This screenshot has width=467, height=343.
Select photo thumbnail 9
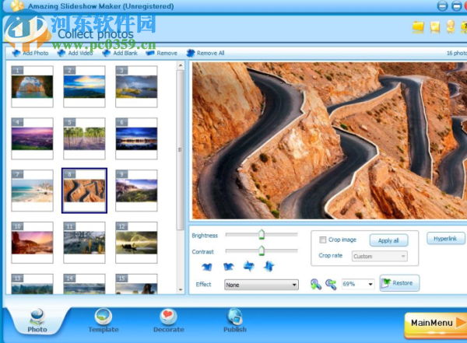click(x=136, y=191)
